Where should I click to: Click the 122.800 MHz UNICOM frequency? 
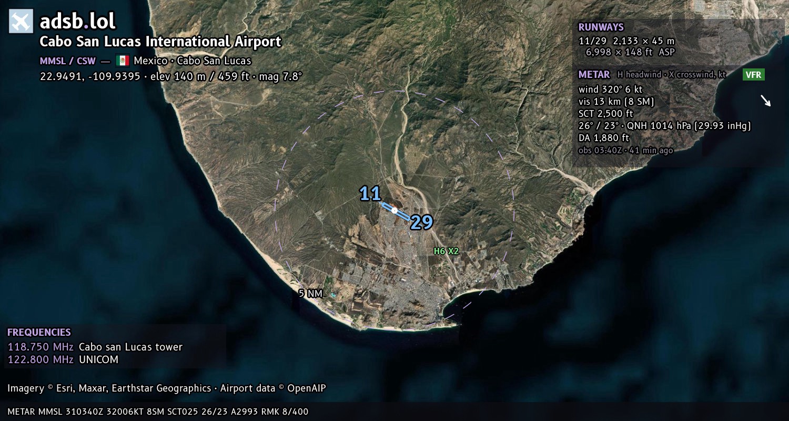63,360
